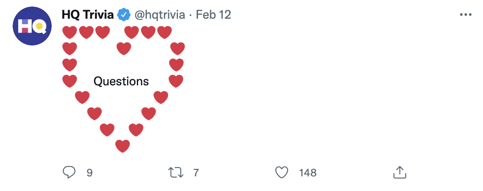Click the word Questions in the tweet
The image size is (483, 191).
(x=121, y=81)
